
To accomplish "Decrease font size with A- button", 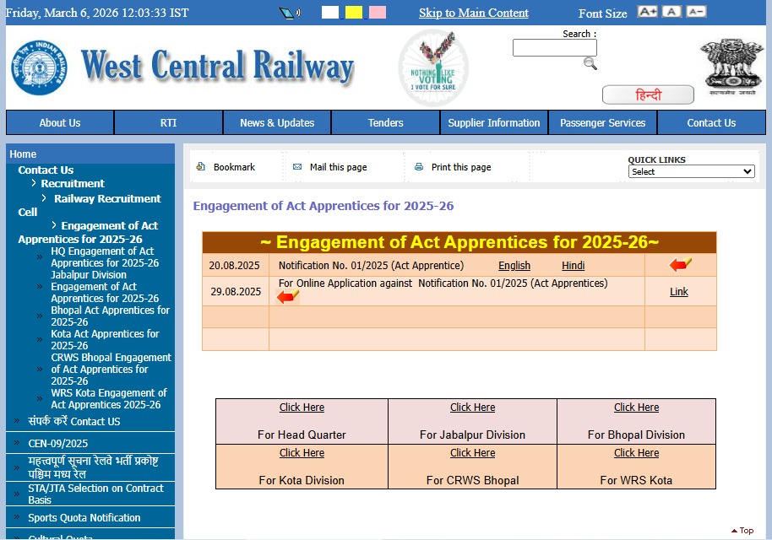I will tap(696, 12).
